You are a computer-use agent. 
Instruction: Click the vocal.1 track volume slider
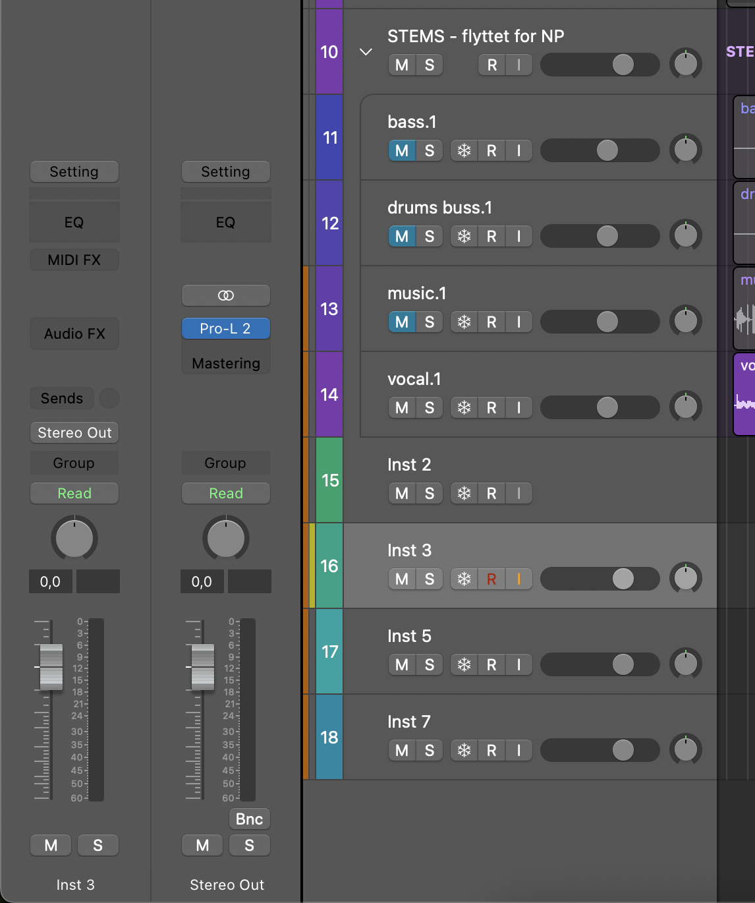[600, 407]
